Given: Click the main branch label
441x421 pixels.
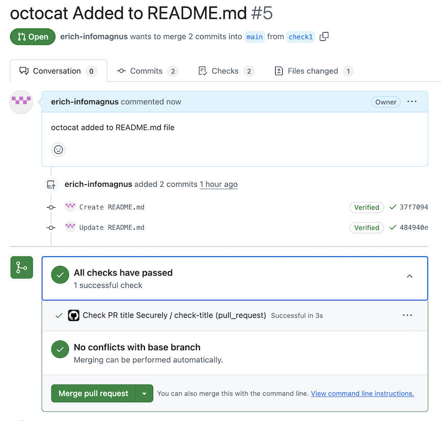Looking at the screenshot, I should click(254, 37).
